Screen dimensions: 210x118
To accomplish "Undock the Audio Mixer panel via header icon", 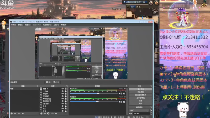I will pos(127,86).
